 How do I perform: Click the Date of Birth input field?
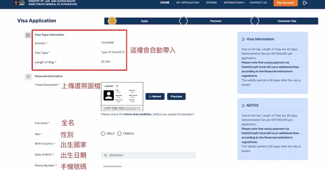(148, 155)
